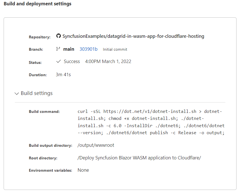
Task: Collapse the Build settings chevron
Action: click(17, 93)
